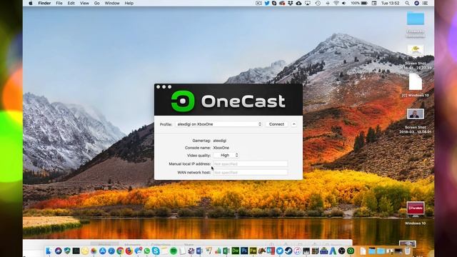Screen dimensions: 457x257
Task: Launch Steam from the Dock
Action: point(288,251)
